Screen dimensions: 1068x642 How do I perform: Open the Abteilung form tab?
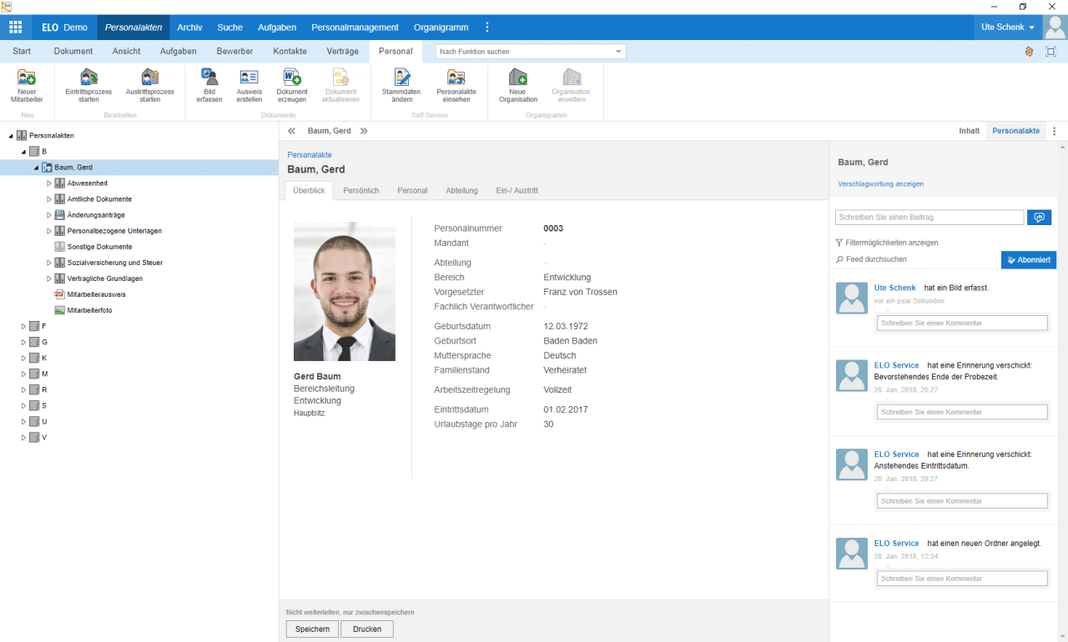tap(461, 191)
